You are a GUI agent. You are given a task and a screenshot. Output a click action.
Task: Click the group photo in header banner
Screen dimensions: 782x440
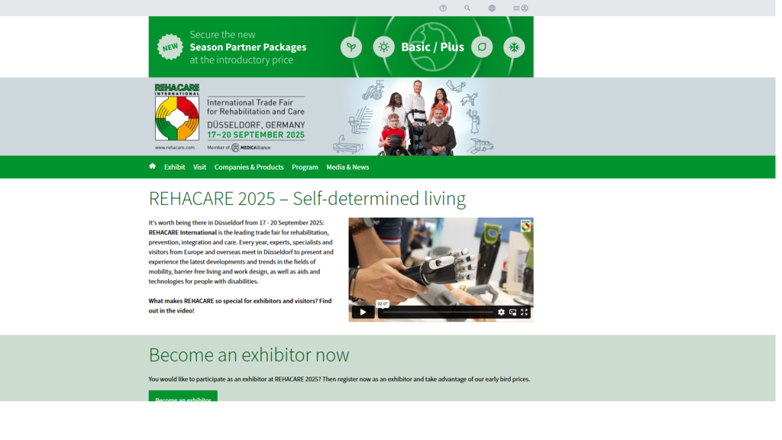[x=418, y=118]
